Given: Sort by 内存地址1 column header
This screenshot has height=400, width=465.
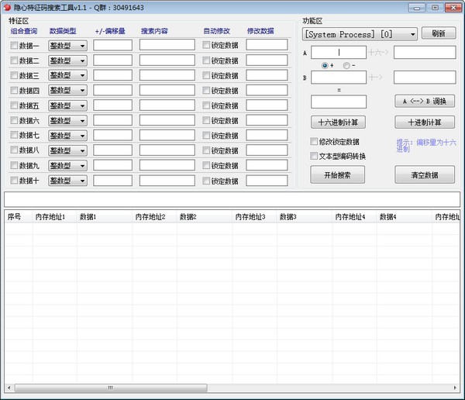Looking at the screenshot, I should 54,217.
